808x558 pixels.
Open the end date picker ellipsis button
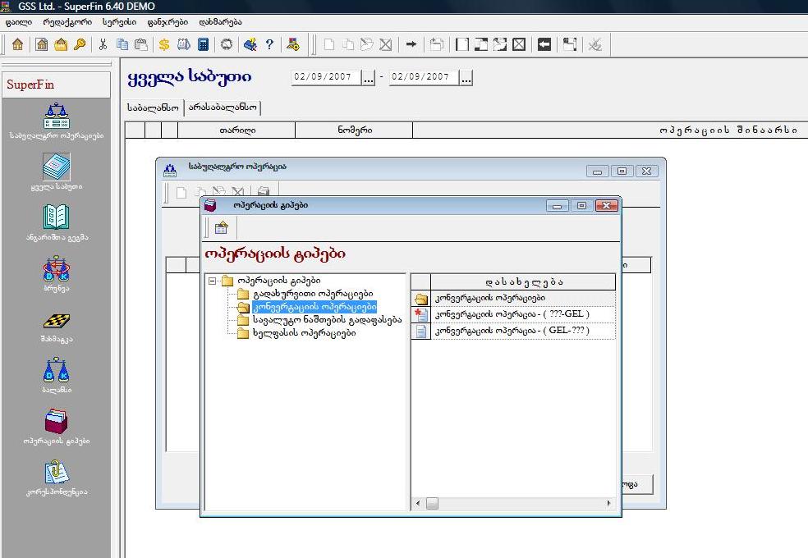(466, 78)
